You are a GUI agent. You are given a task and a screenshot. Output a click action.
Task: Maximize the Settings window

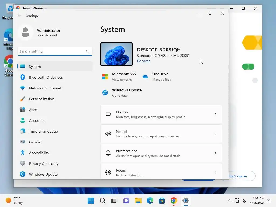(x=210, y=13)
